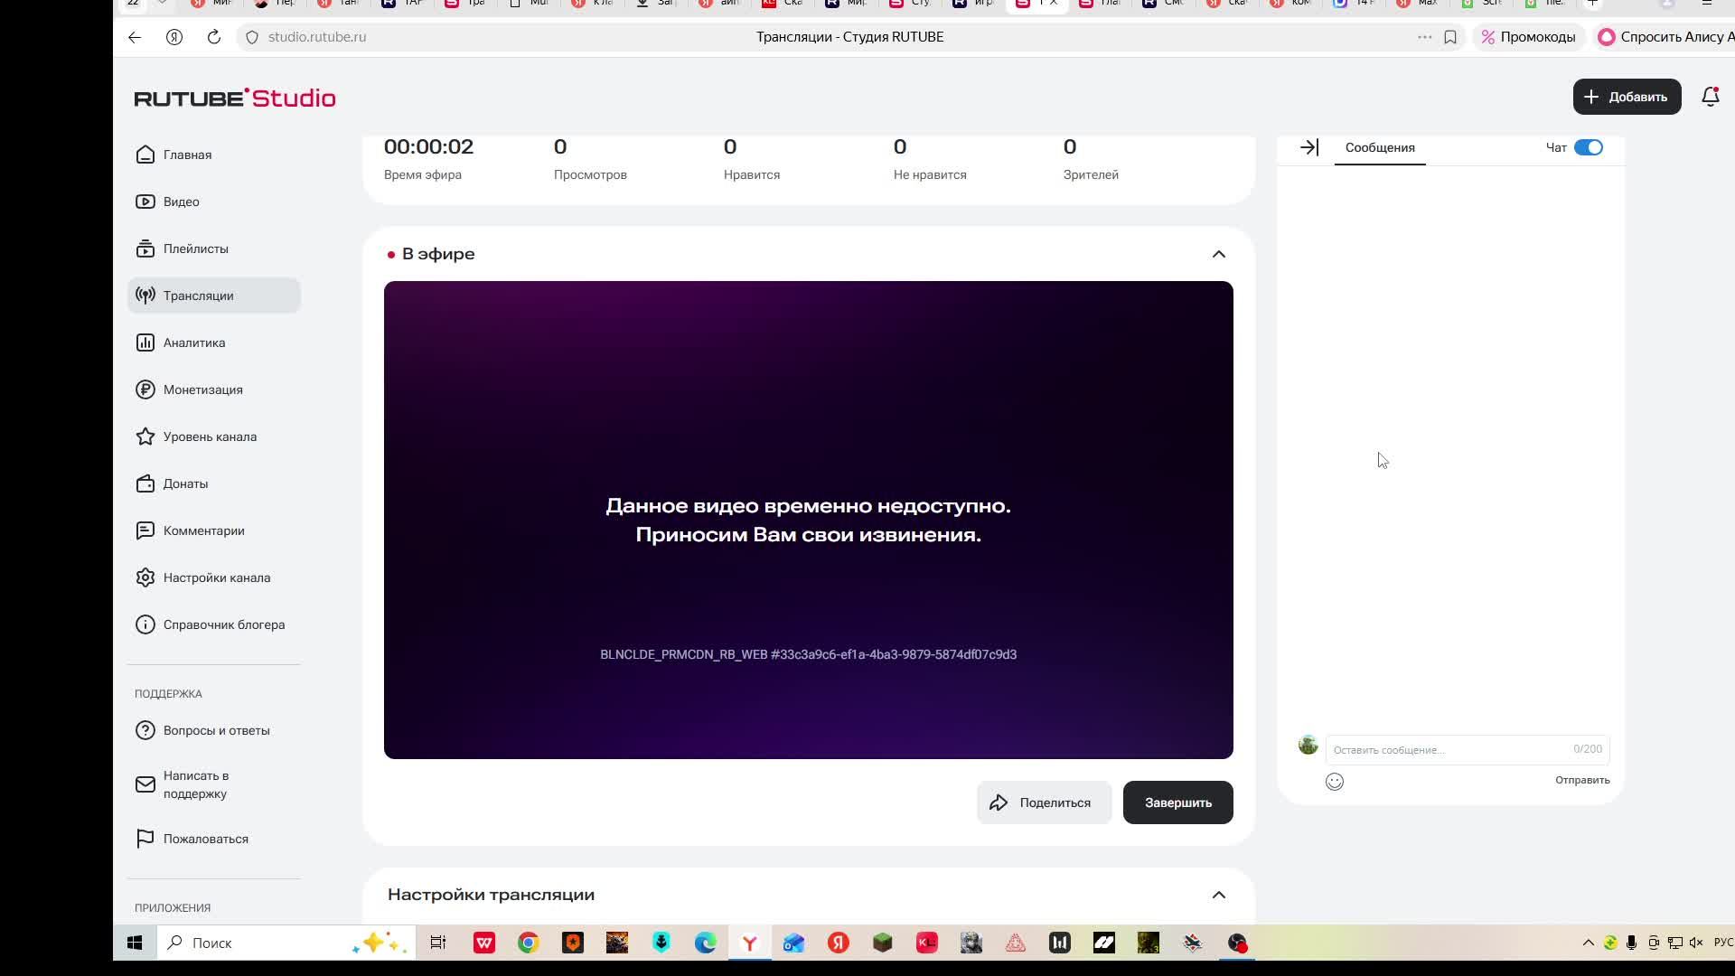This screenshot has width=1735, height=976.
Task: Click the muted volume tray icon
Action: click(1697, 943)
